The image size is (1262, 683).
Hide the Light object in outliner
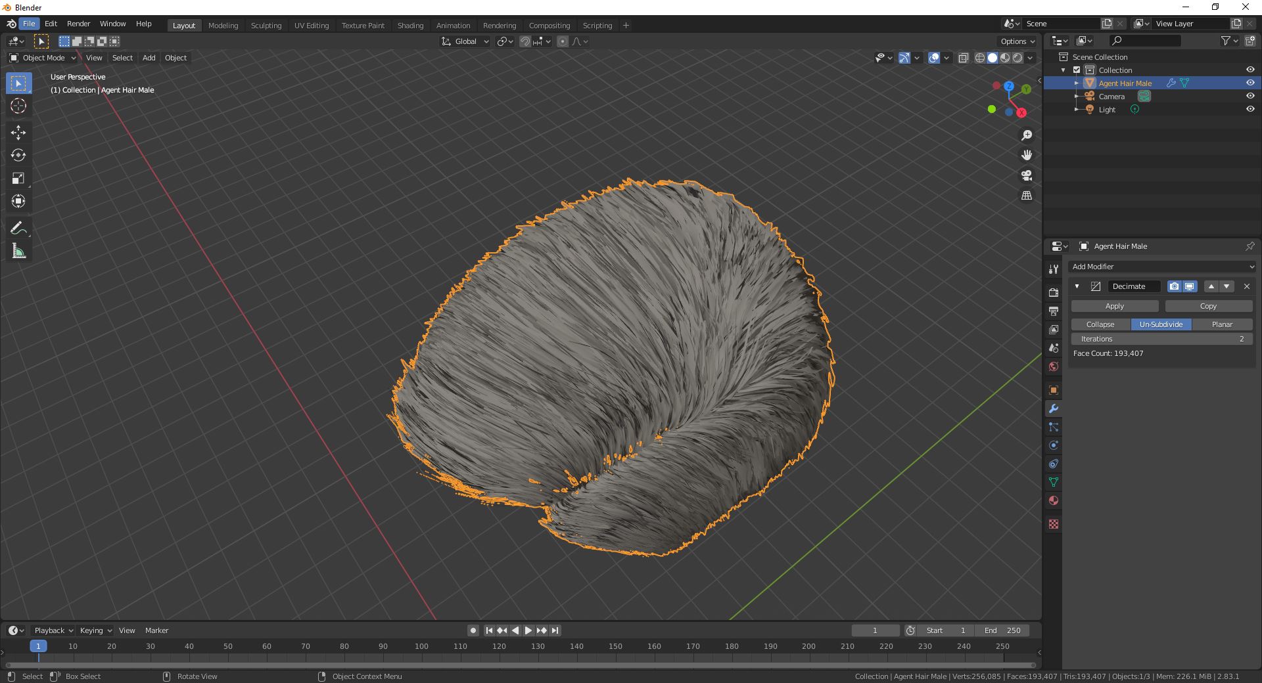pos(1250,109)
